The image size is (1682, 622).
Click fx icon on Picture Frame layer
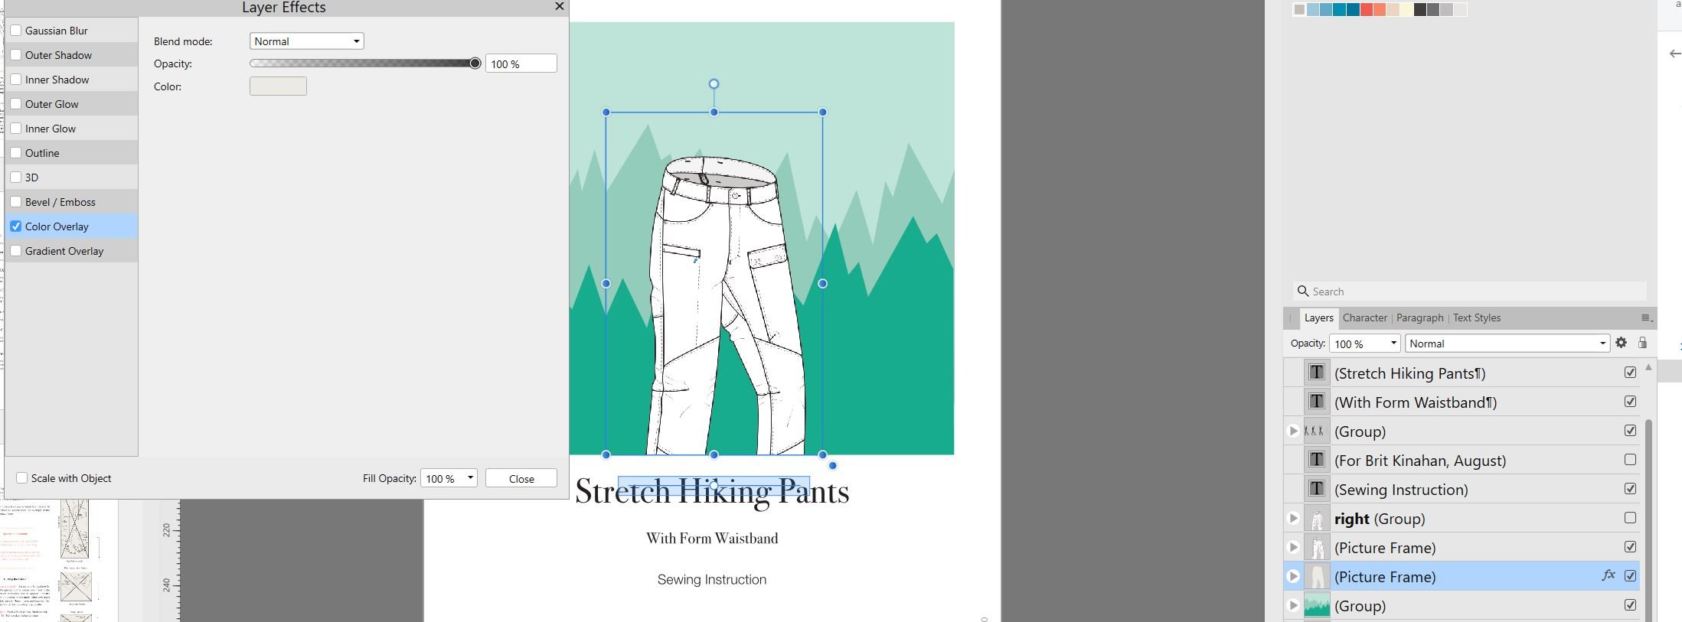[x=1609, y=575]
